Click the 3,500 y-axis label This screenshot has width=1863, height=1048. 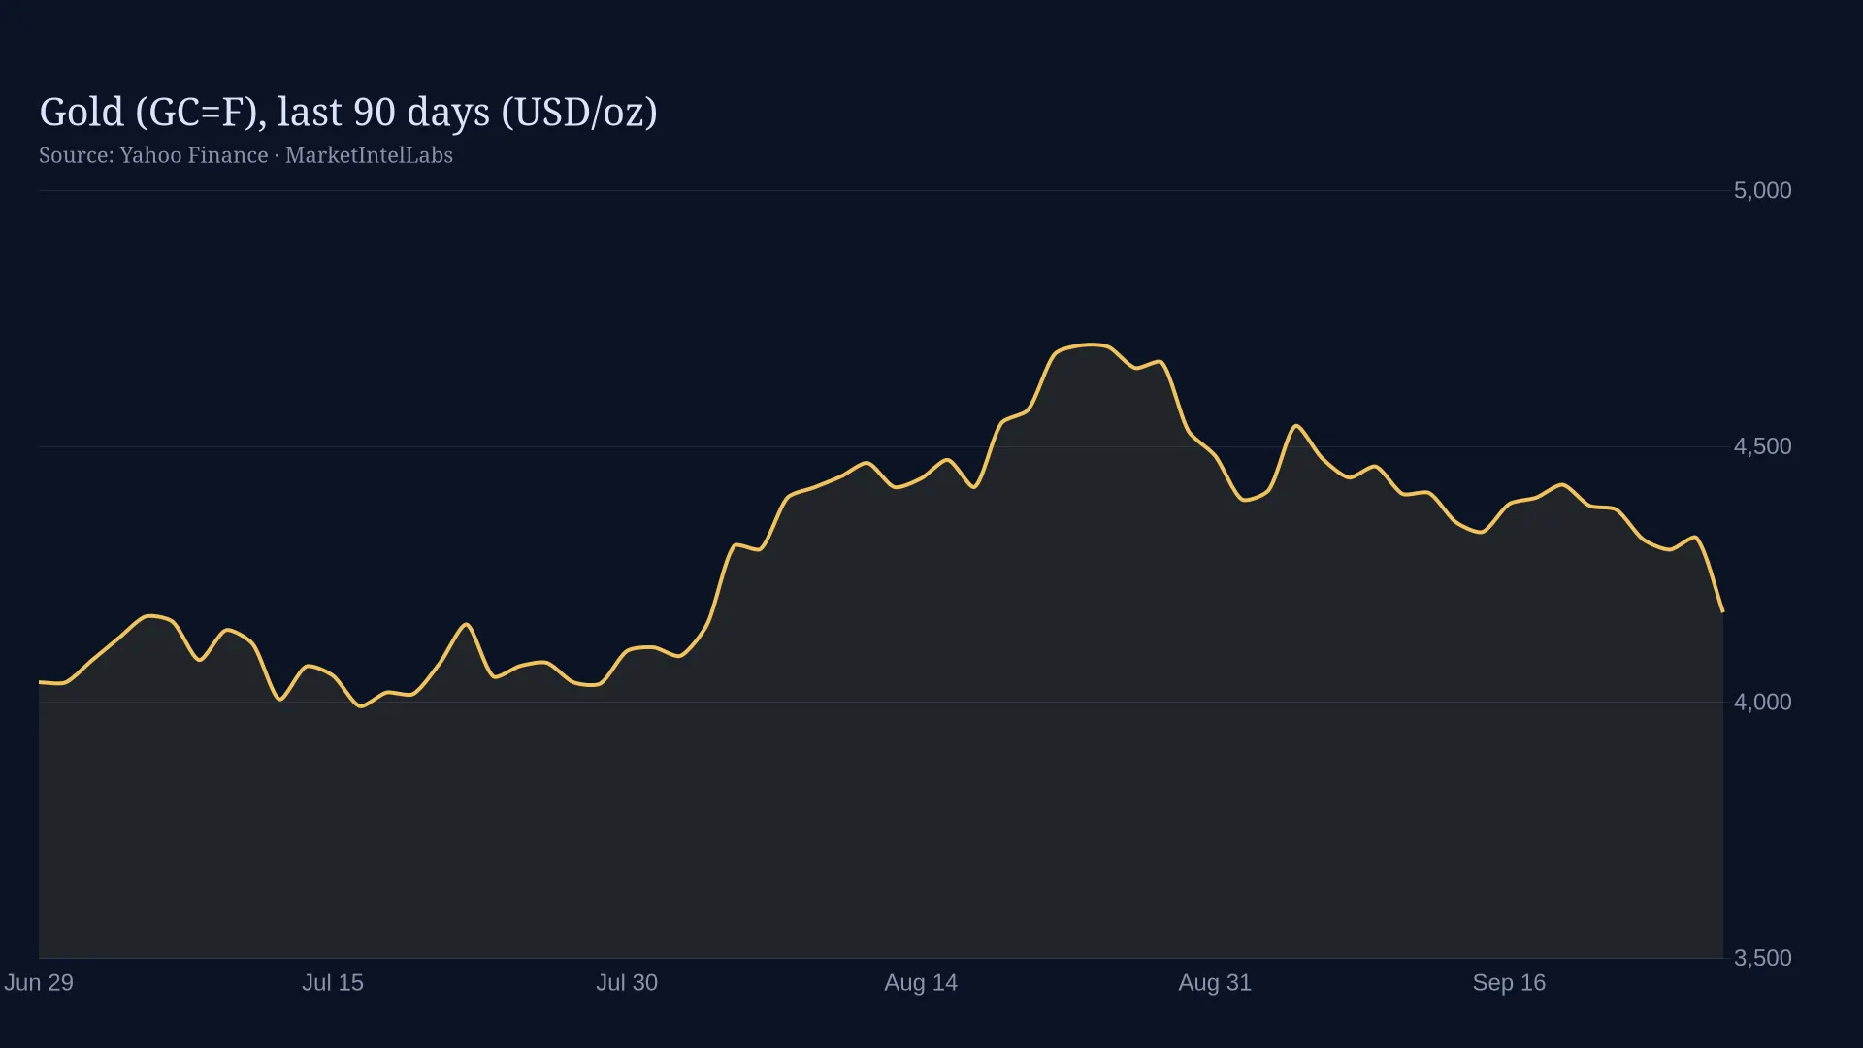(x=1762, y=958)
